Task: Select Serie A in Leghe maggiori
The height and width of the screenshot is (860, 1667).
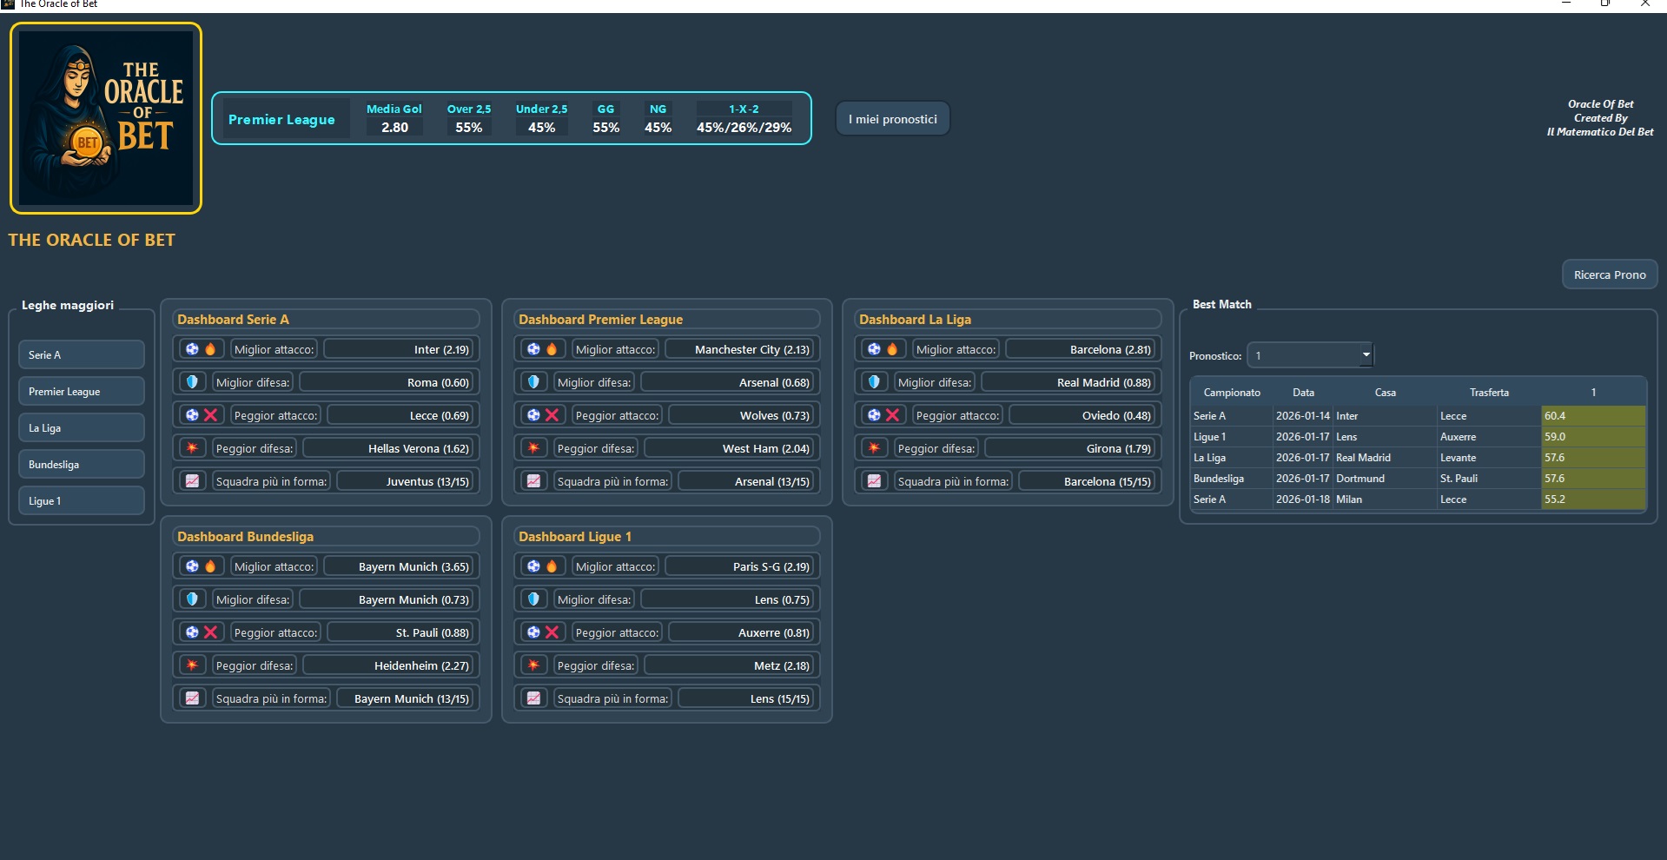Action: pos(81,354)
